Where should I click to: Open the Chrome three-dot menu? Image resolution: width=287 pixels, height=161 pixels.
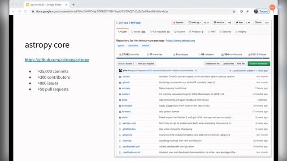[274, 12]
